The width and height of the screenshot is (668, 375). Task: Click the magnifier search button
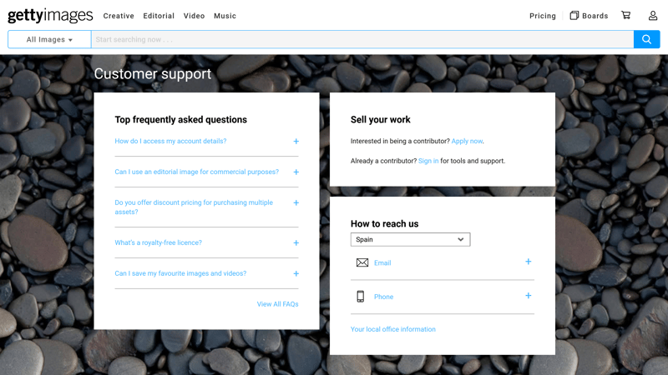646,39
